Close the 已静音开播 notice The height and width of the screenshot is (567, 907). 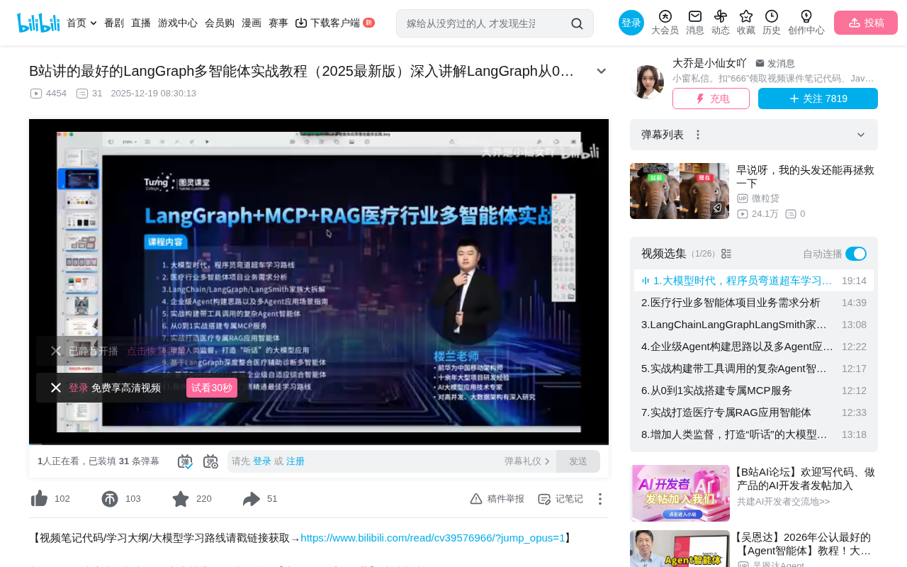coord(56,351)
